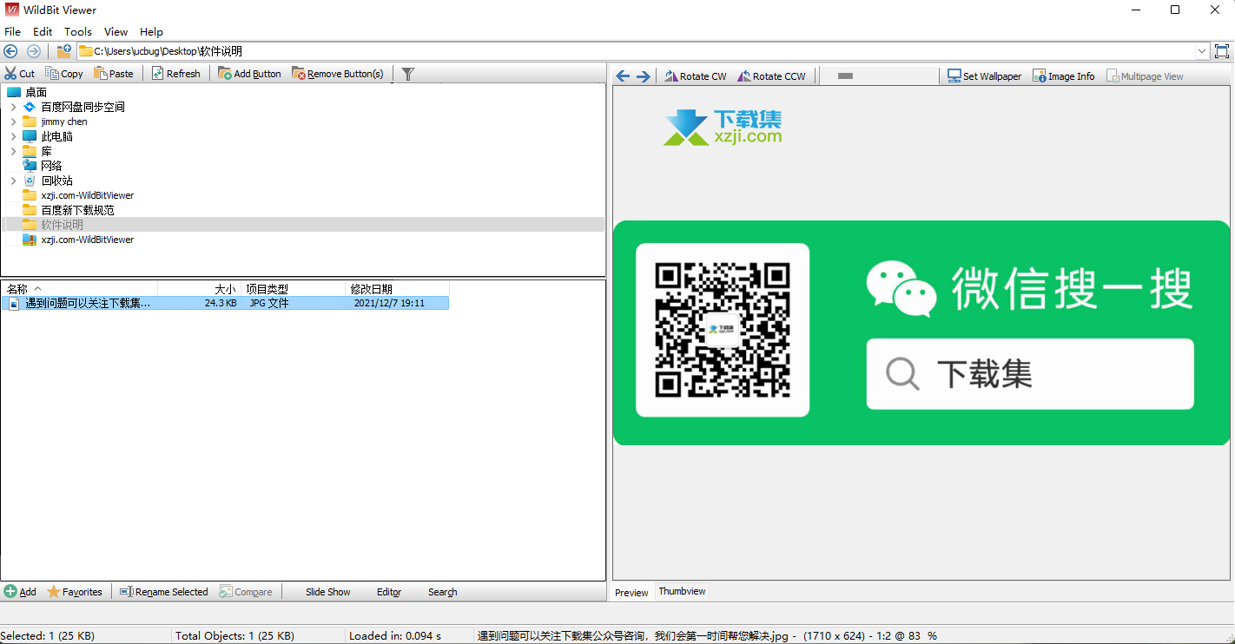Select the first xzji.com-WildBitViewer folder

(x=88, y=195)
